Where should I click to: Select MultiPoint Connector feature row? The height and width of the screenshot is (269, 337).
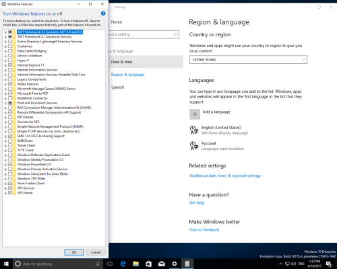tap(32, 98)
